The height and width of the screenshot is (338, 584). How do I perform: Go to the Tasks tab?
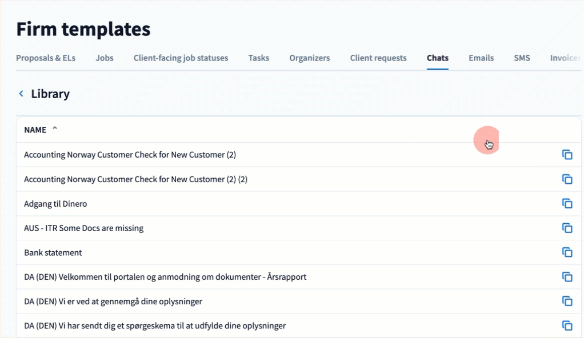coord(258,58)
